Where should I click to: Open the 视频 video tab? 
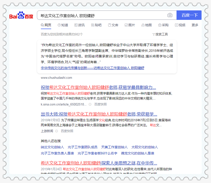(180, 25)
